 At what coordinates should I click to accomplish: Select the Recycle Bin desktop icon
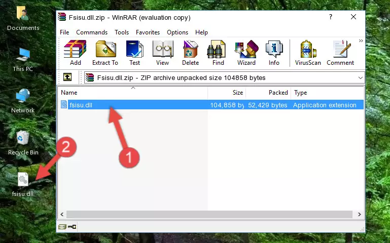23,143
